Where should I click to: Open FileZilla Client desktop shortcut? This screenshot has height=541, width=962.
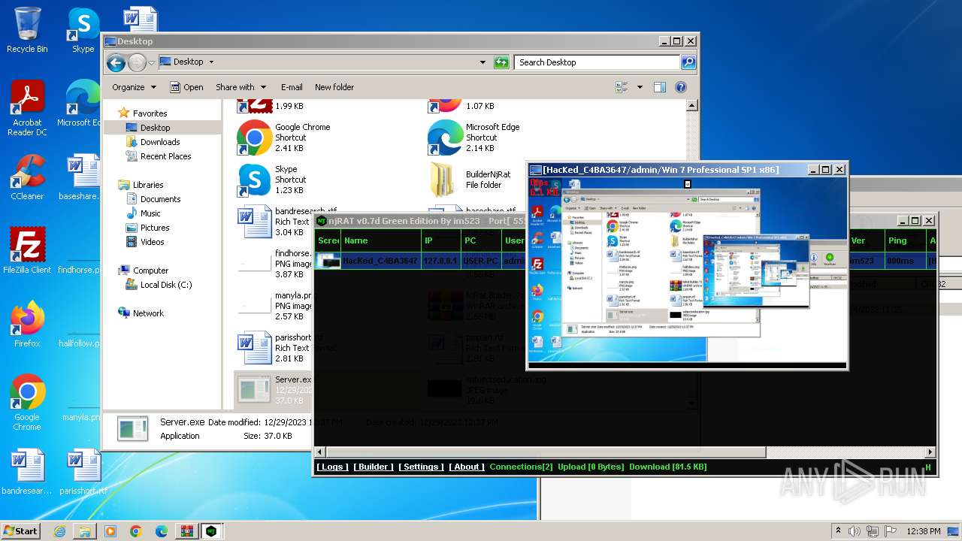27,250
